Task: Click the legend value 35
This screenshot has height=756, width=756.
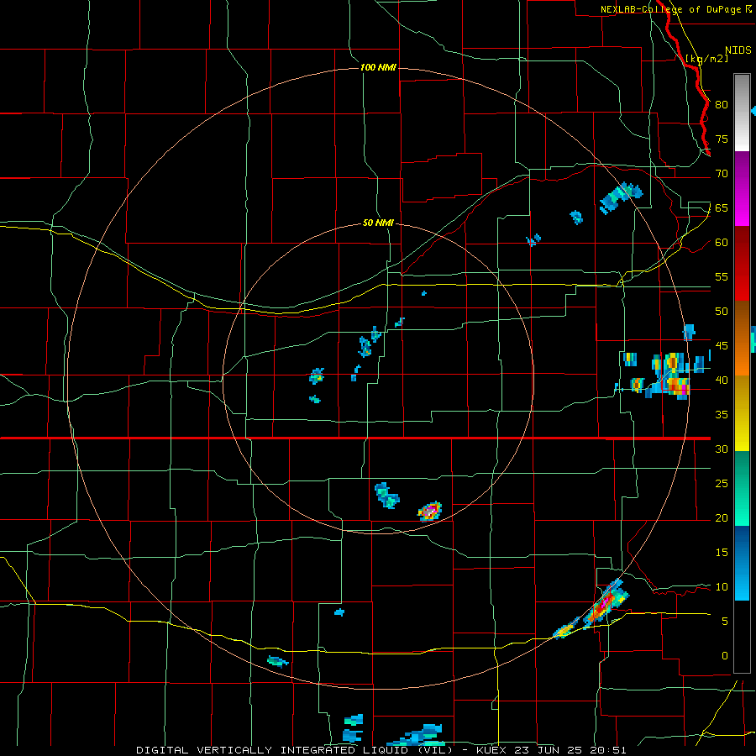Action: (x=722, y=415)
